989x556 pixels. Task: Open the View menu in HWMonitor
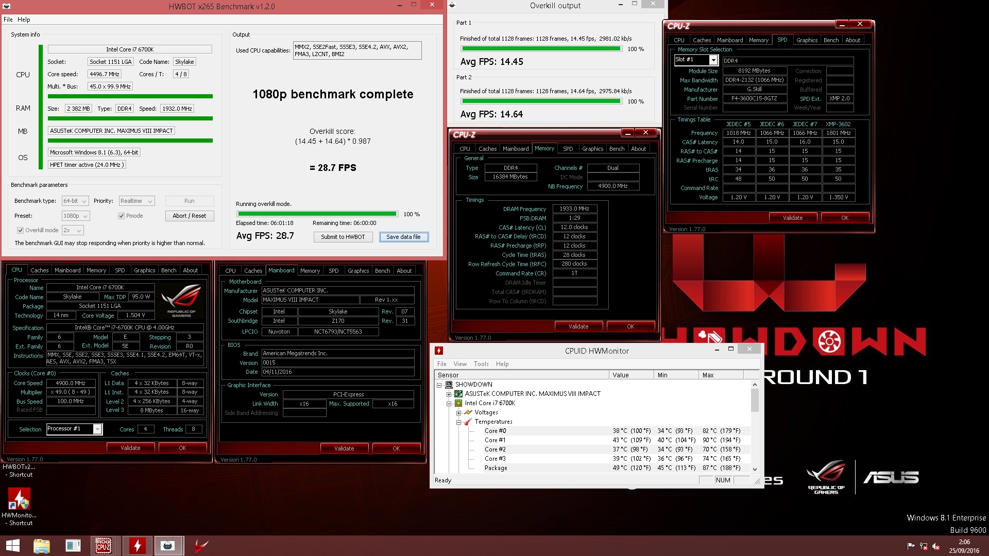click(x=460, y=364)
